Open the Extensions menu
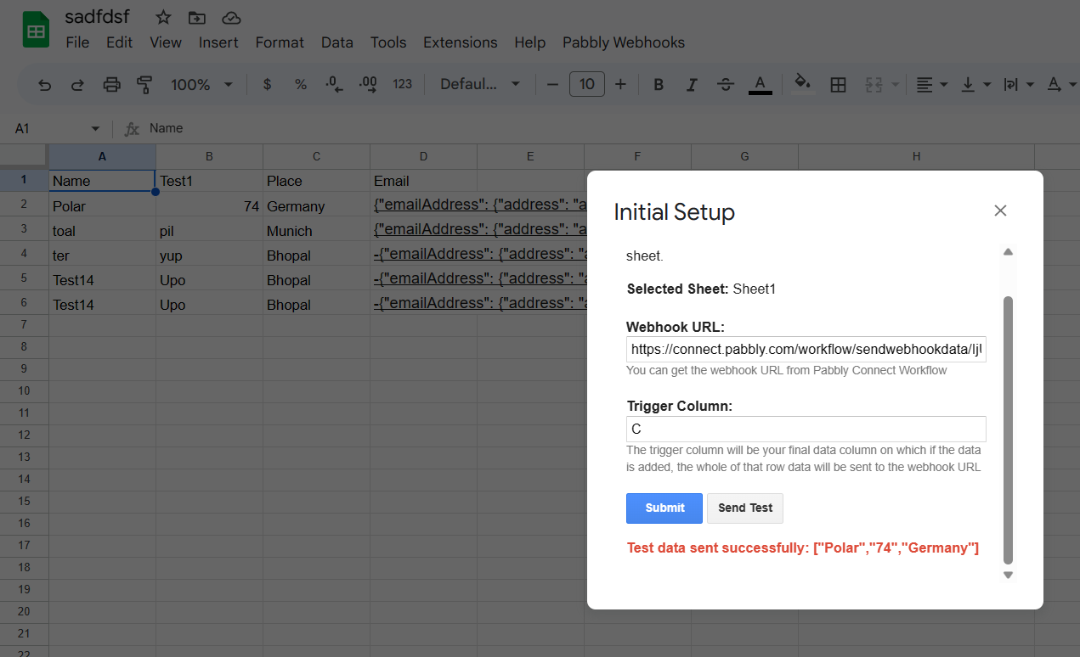The height and width of the screenshot is (657, 1080). coord(461,42)
